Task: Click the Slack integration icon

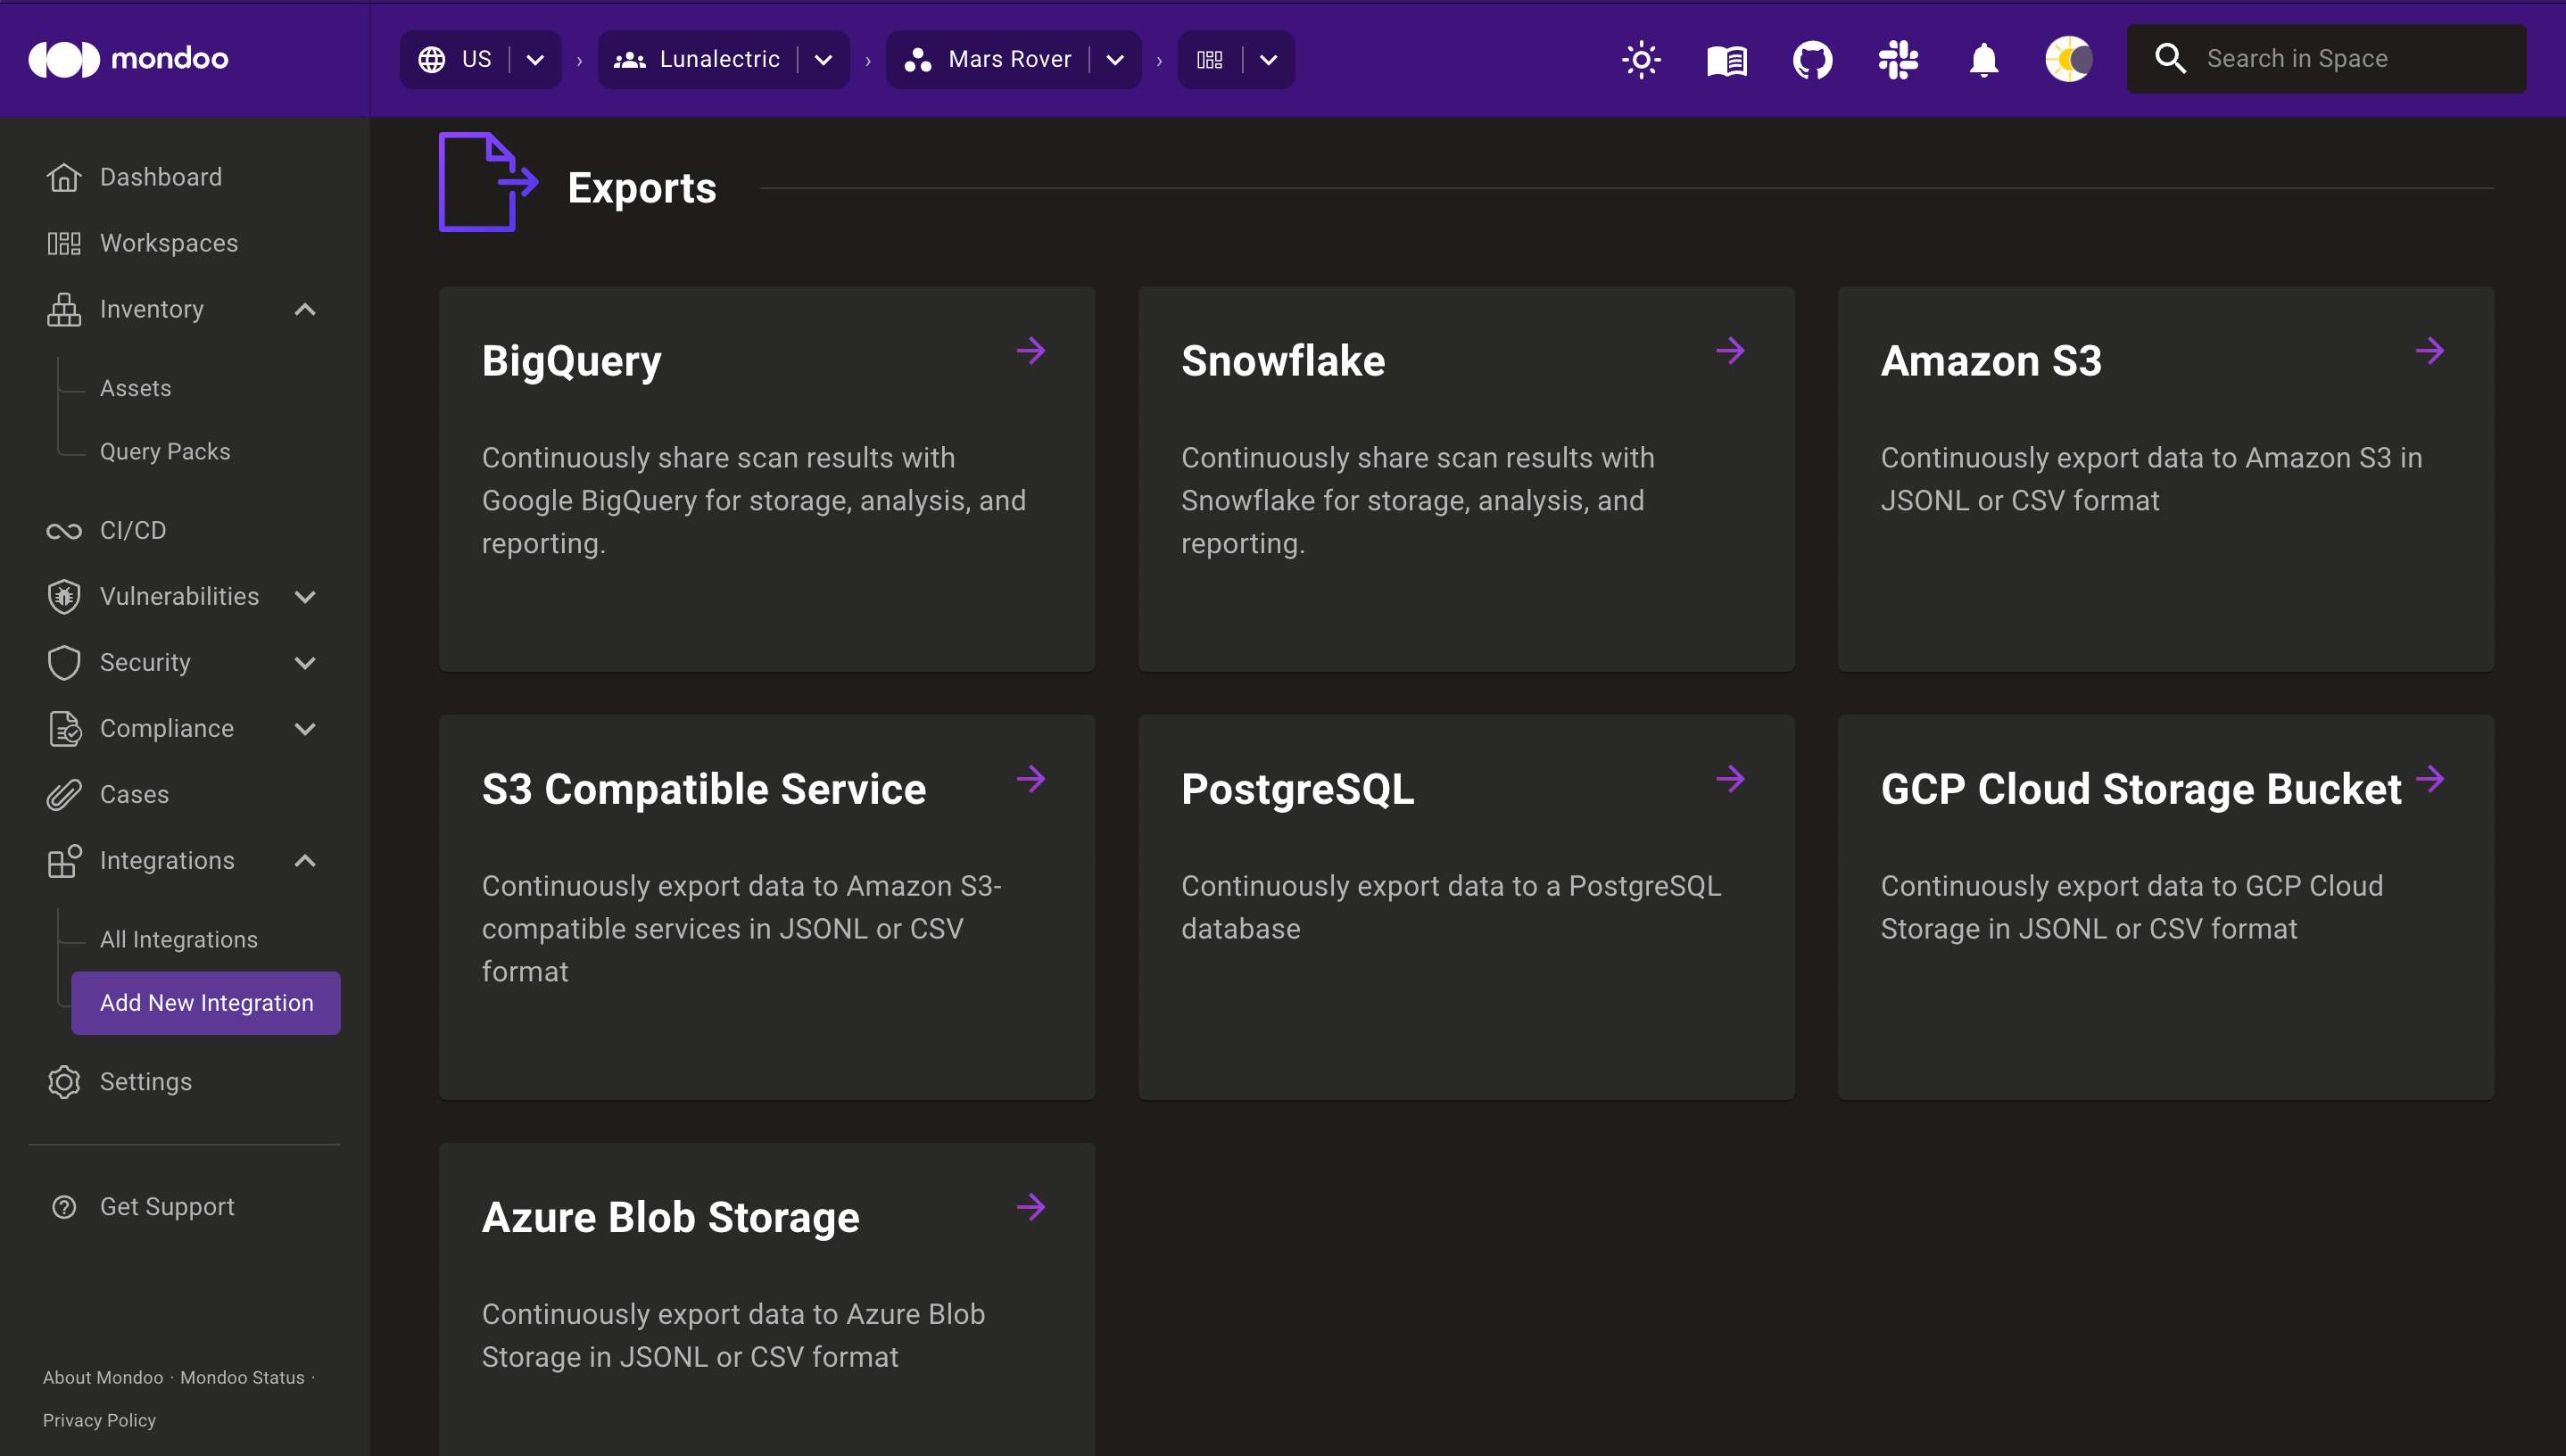Action: [x=1896, y=58]
